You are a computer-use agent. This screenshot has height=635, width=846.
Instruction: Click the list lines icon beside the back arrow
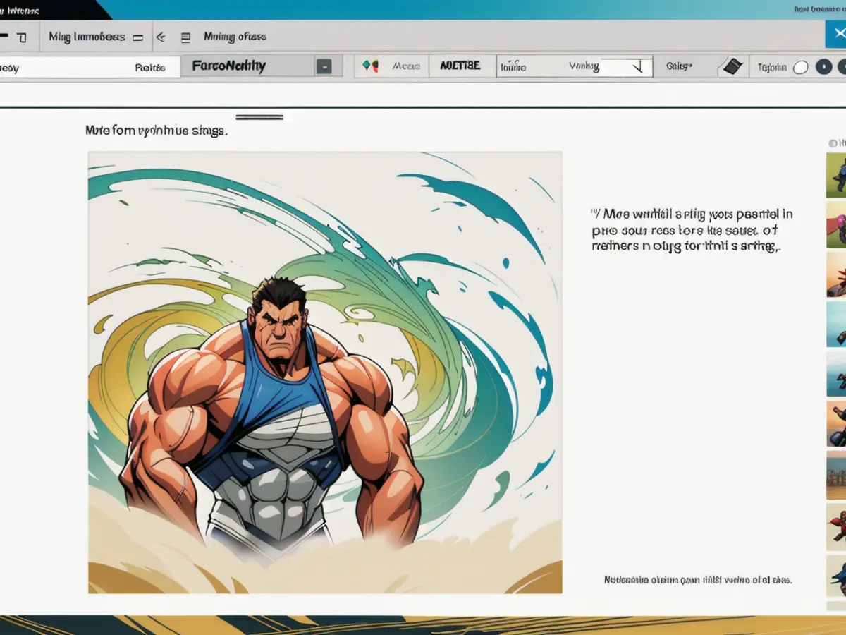click(x=185, y=37)
